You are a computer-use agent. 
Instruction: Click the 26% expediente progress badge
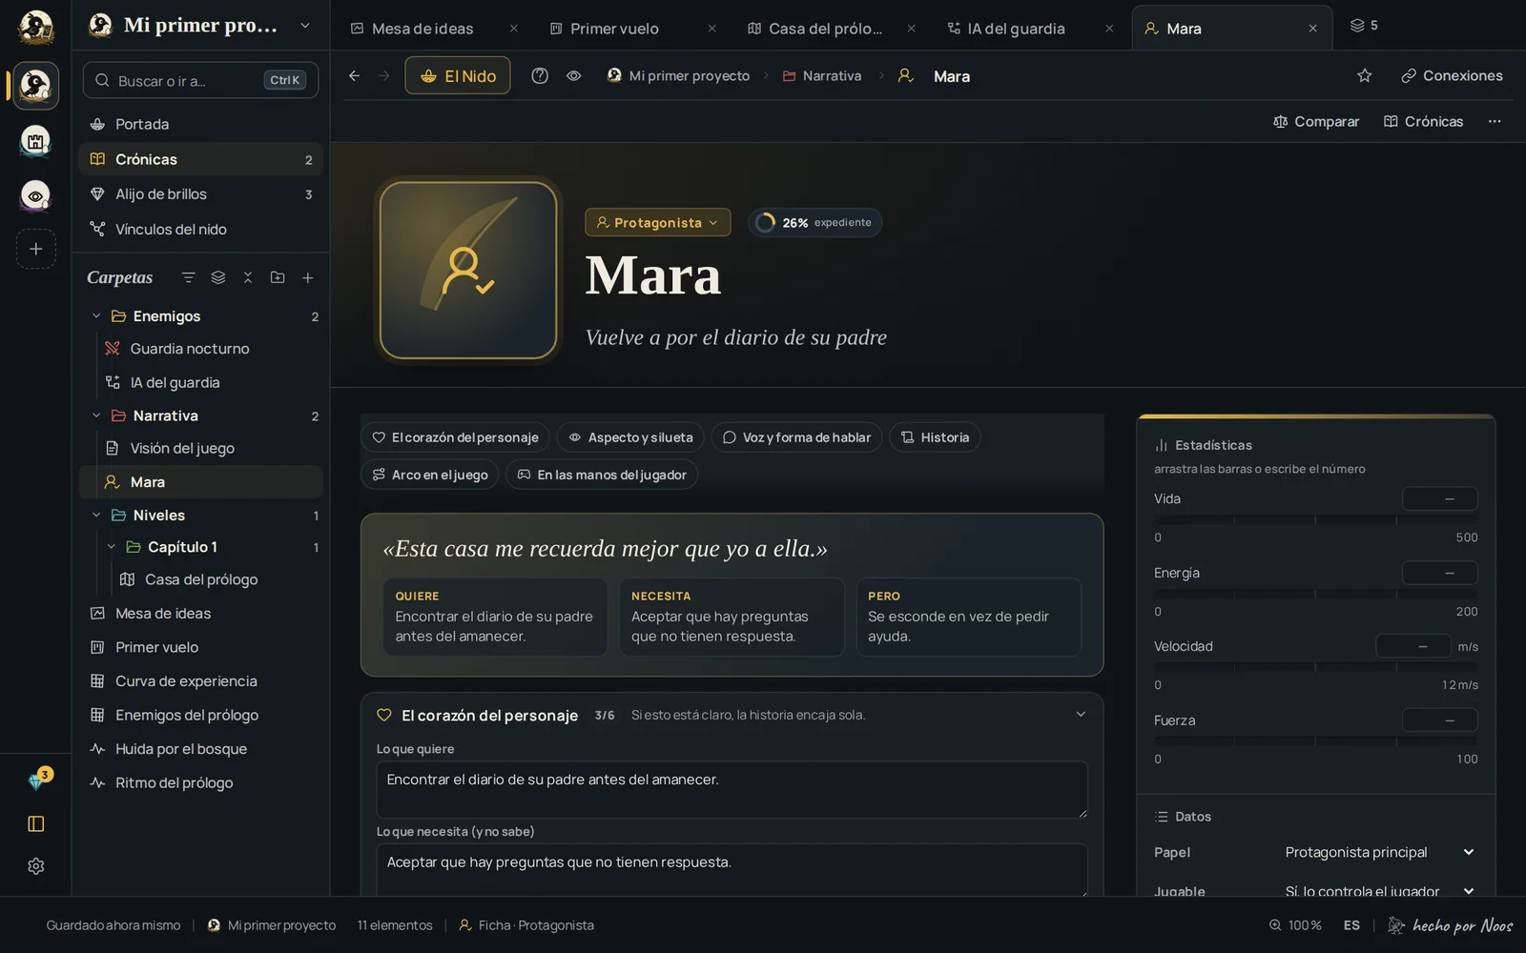pyautogui.click(x=815, y=222)
